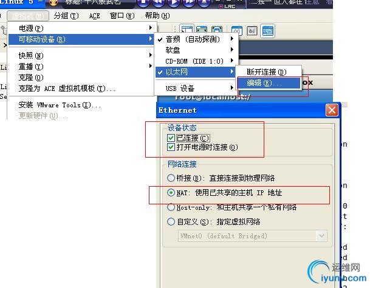
Task: Click the console view toolbar icon
Action: (x=268, y=31)
